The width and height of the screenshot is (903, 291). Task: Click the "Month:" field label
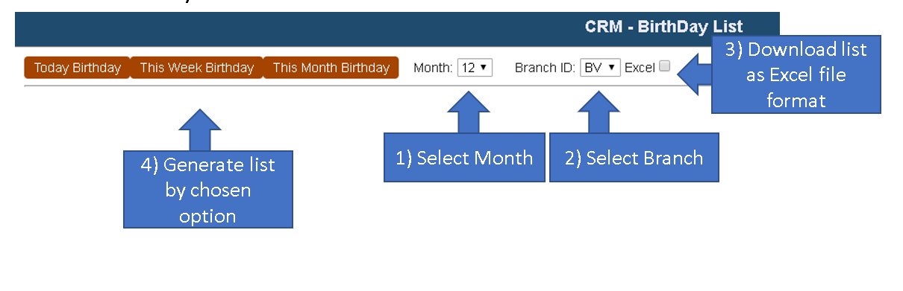(x=433, y=68)
